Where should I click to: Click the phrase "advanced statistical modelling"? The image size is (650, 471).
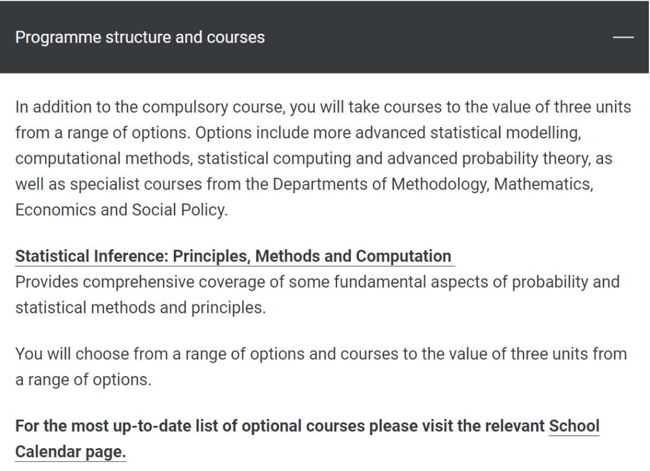coord(468,132)
